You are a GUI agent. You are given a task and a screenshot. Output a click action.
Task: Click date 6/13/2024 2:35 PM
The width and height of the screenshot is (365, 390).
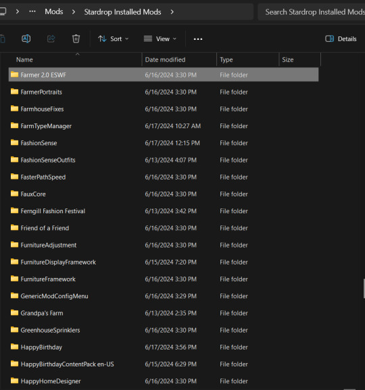[x=170, y=313]
